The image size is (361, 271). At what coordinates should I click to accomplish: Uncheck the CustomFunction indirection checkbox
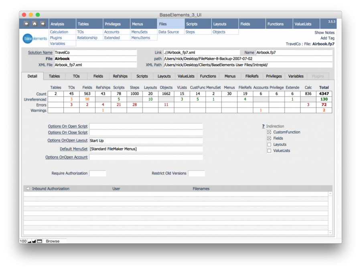(x=269, y=132)
